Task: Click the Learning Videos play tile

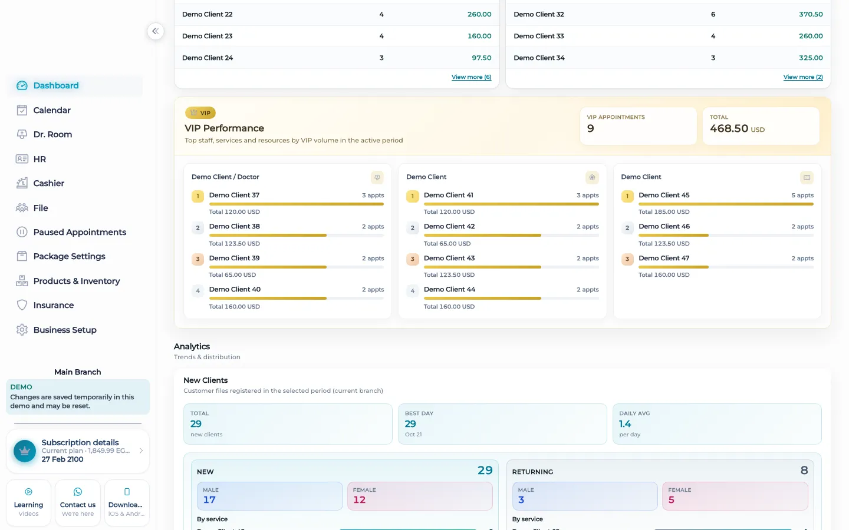Action: 28,503
